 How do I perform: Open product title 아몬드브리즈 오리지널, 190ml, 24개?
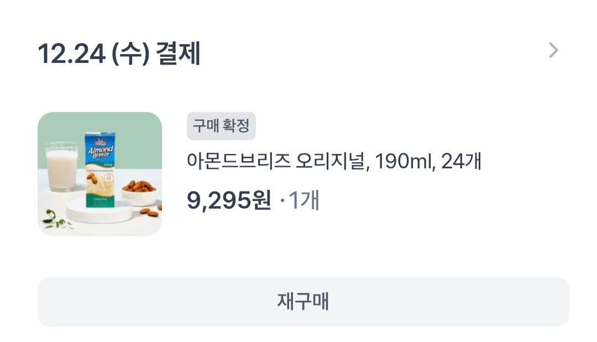pos(334,162)
